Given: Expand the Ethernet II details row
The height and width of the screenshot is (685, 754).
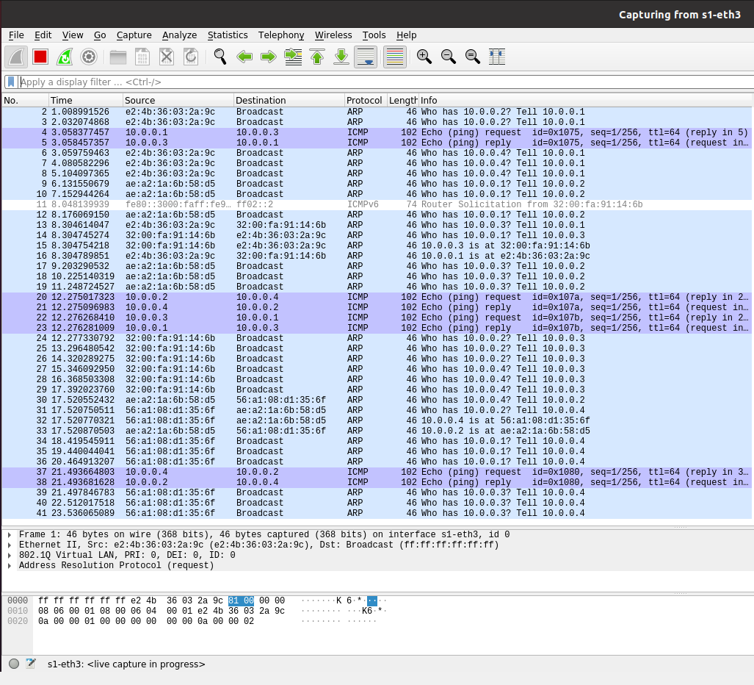Looking at the screenshot, I should pyautogui.click(x=9, y=545).
